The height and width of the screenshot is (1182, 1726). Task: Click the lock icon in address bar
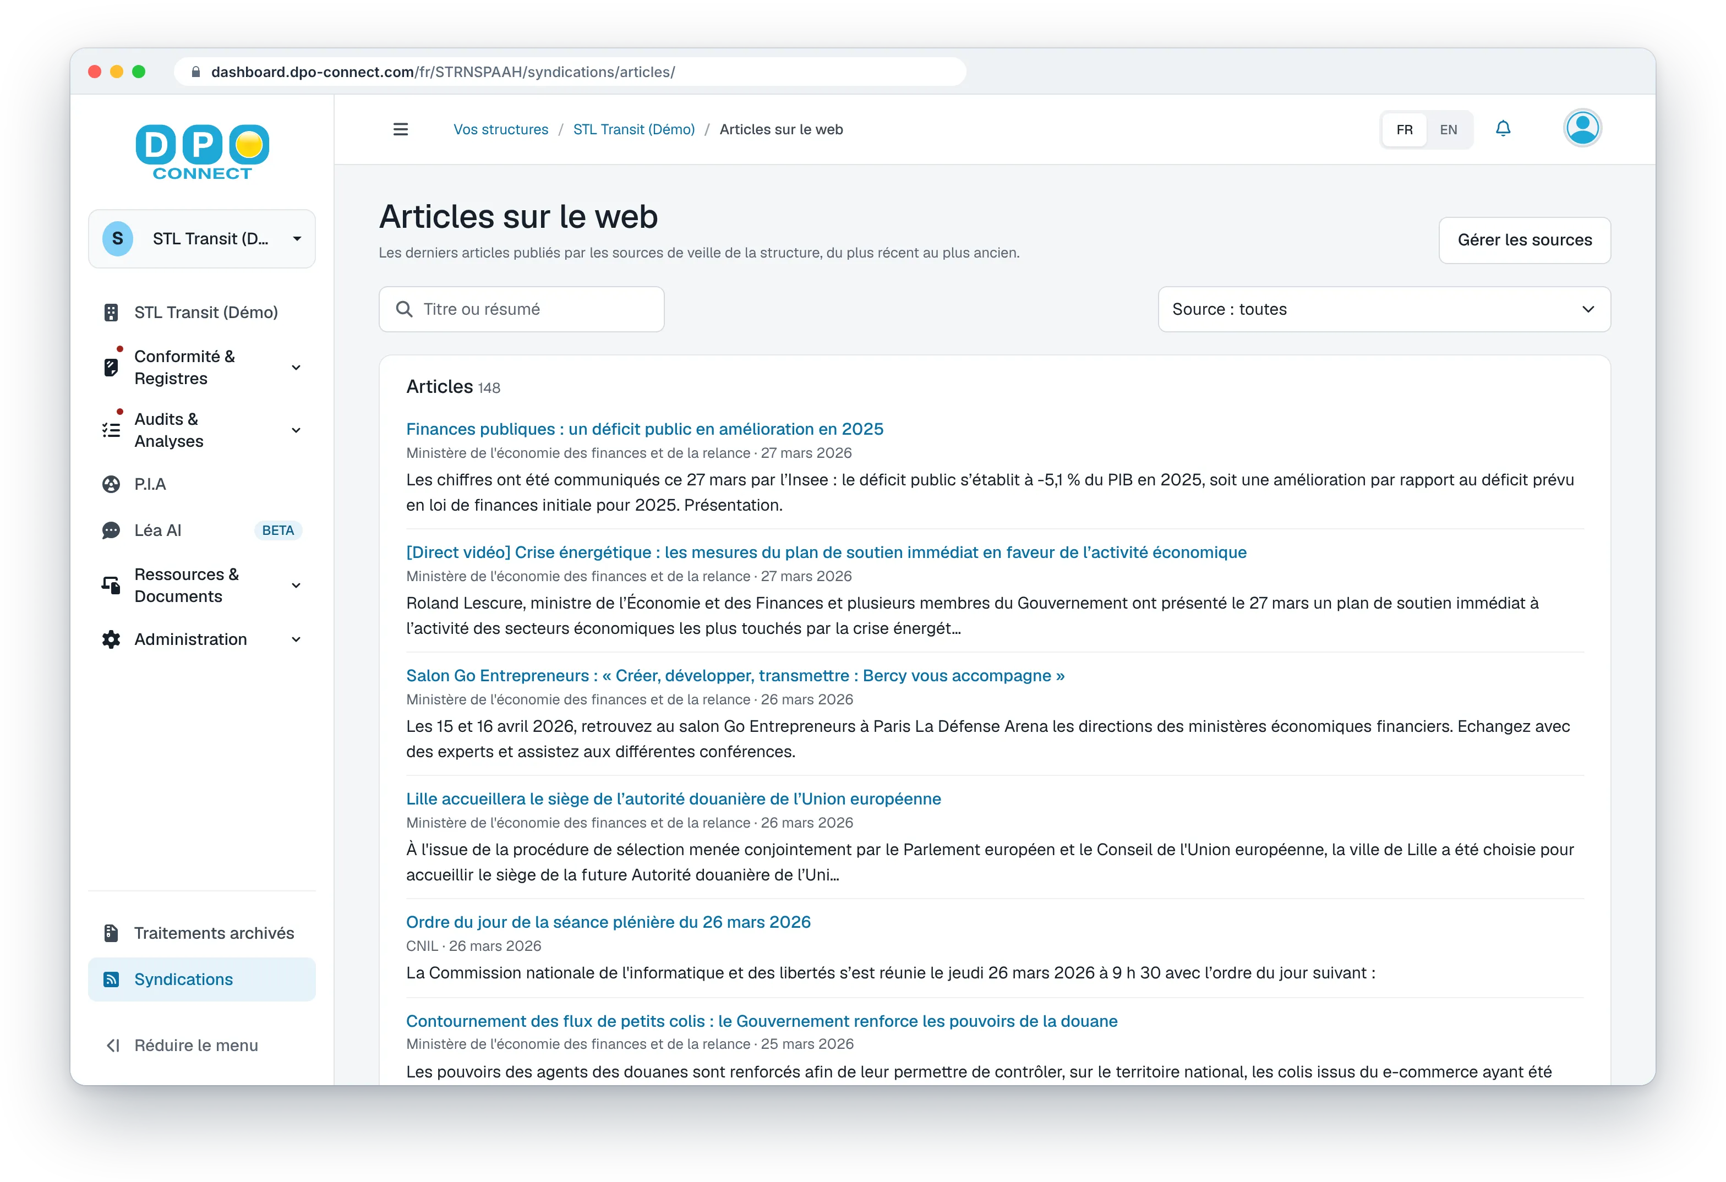196,72
